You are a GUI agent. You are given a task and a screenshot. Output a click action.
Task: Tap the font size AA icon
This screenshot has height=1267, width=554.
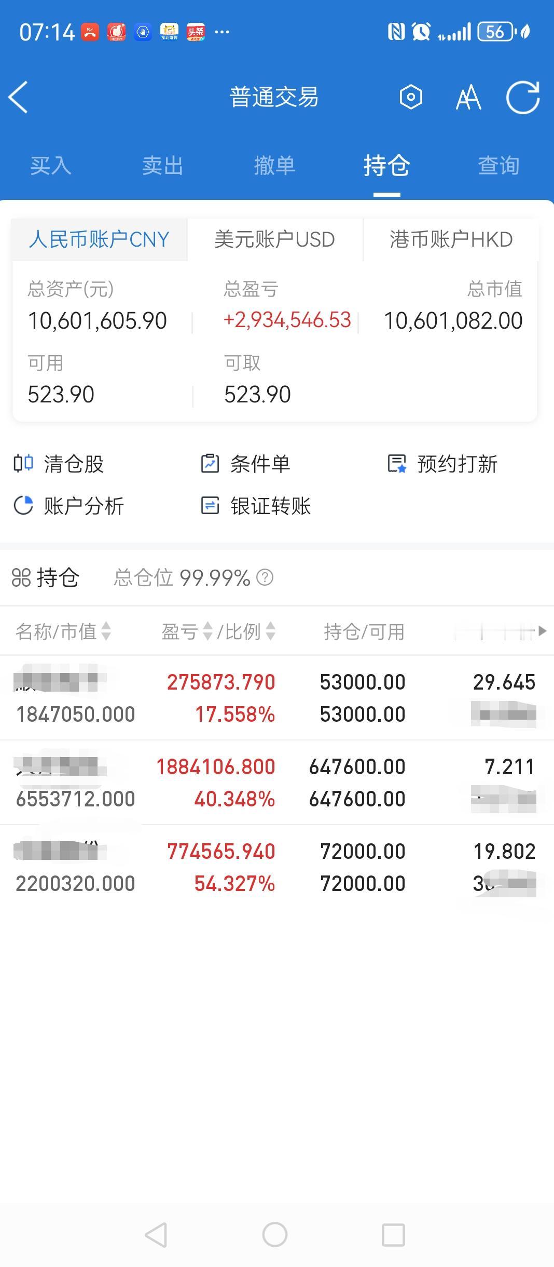[x=468, y=98]
